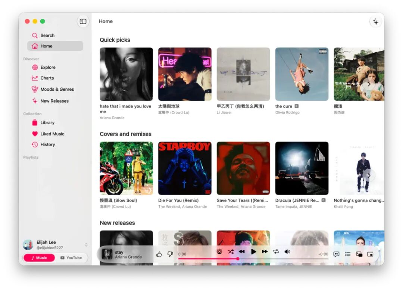Click the Explore globe icon

click(35, 67)
